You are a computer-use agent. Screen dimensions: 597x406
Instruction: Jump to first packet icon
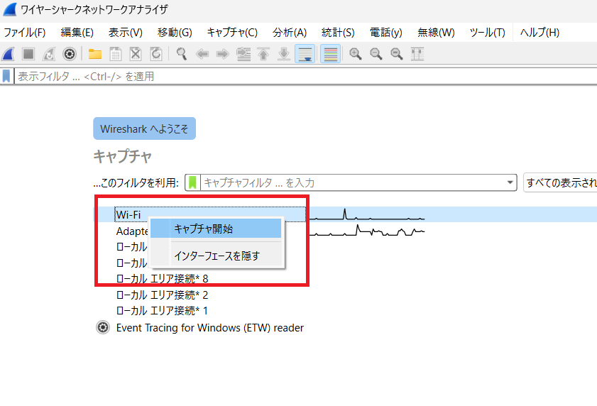tap(263, 54)
